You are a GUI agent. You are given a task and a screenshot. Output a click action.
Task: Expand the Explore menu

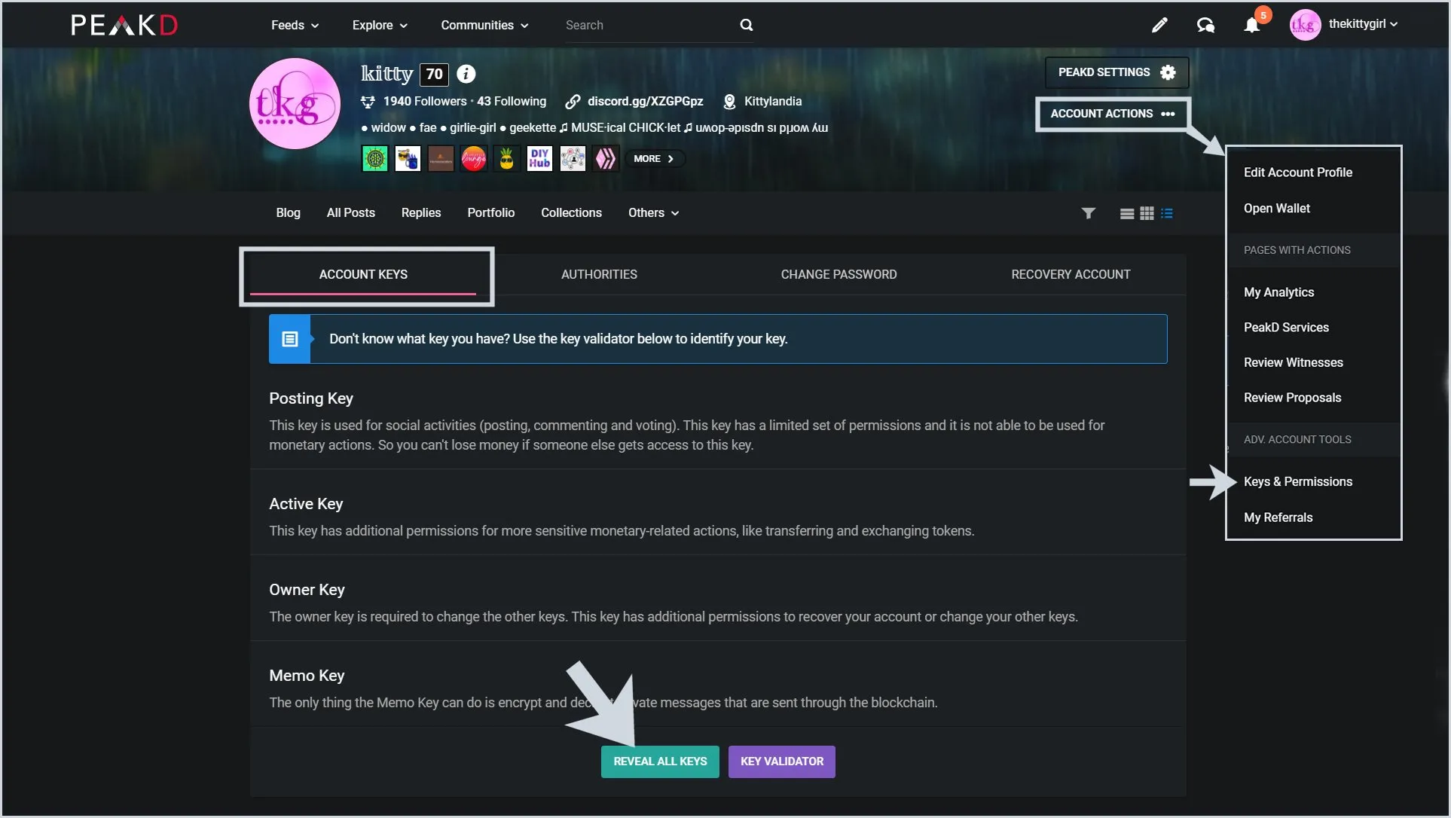coord(380,25)
